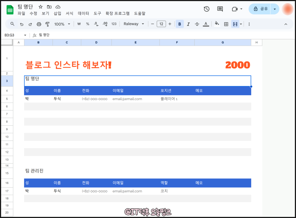
Task: Undo the last action
Action: [x=21, y=24]
